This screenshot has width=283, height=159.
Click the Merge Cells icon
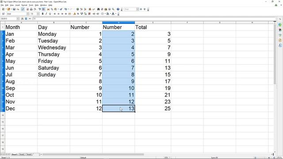[69, 14]
